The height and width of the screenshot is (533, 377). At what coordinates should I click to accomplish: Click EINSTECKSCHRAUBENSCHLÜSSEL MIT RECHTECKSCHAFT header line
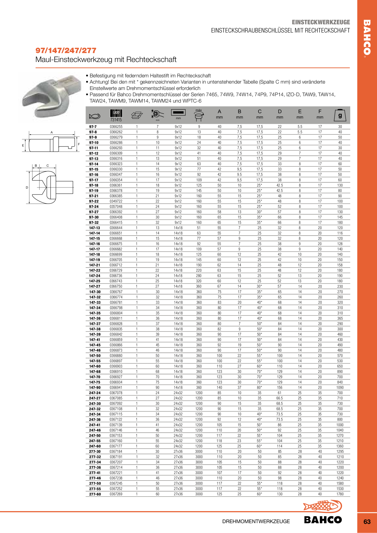[x=281, y=30]
